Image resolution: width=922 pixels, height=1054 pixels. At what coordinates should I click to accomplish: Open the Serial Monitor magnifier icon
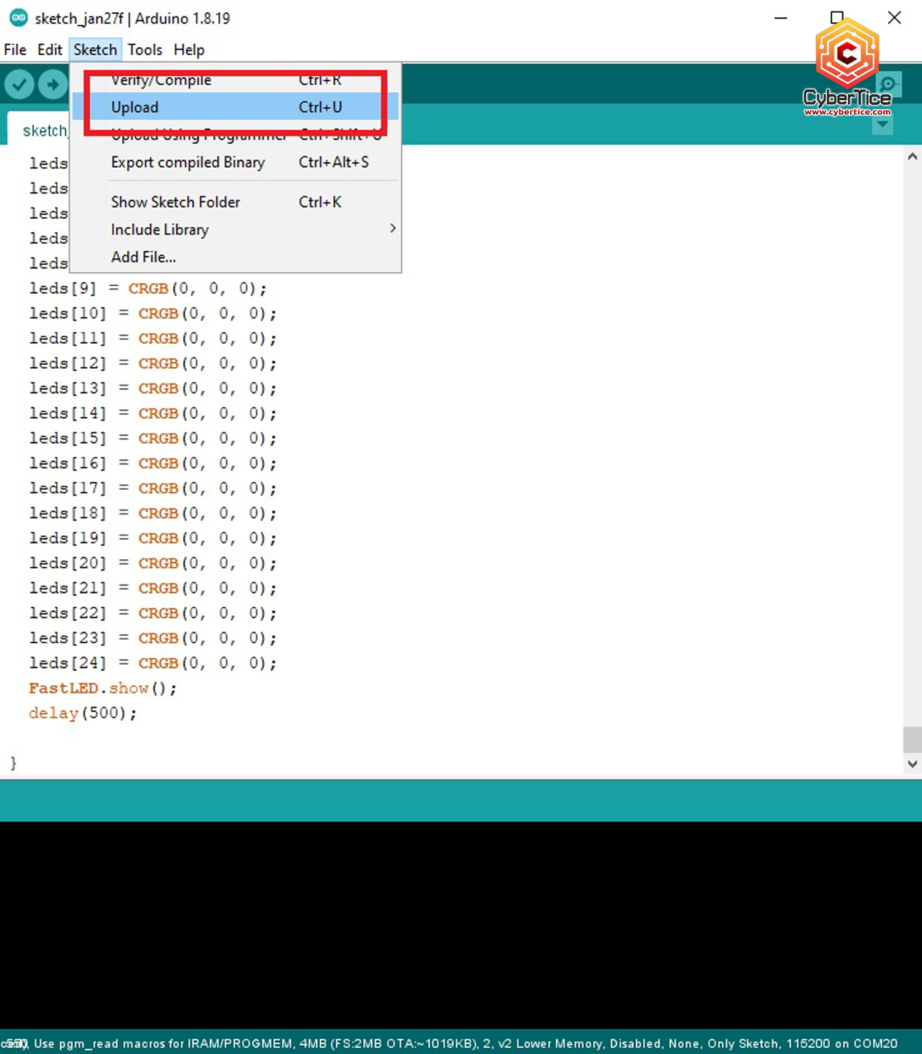pos(888,84)
